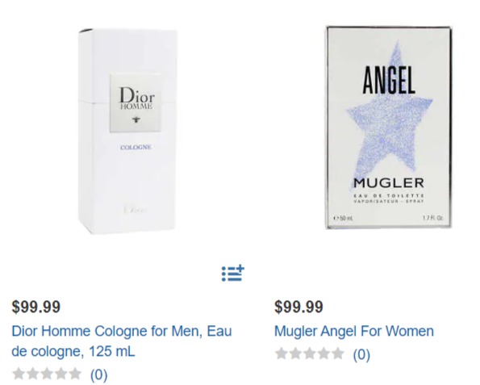Click the Mugler Angel $99.99 price
The image size is (480, 385).
pyautogui.click(x=298, y=306)
